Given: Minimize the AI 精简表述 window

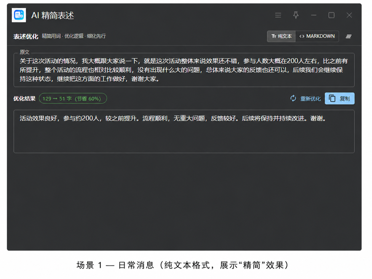Looking at the screenshot, I should [x=314, y=15].
